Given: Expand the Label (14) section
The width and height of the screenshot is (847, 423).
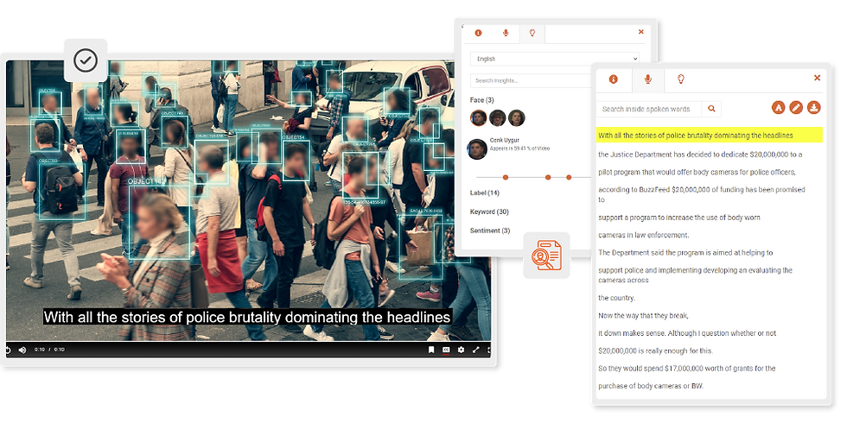Looking at the screenshot, I should (x=485, y=193).
